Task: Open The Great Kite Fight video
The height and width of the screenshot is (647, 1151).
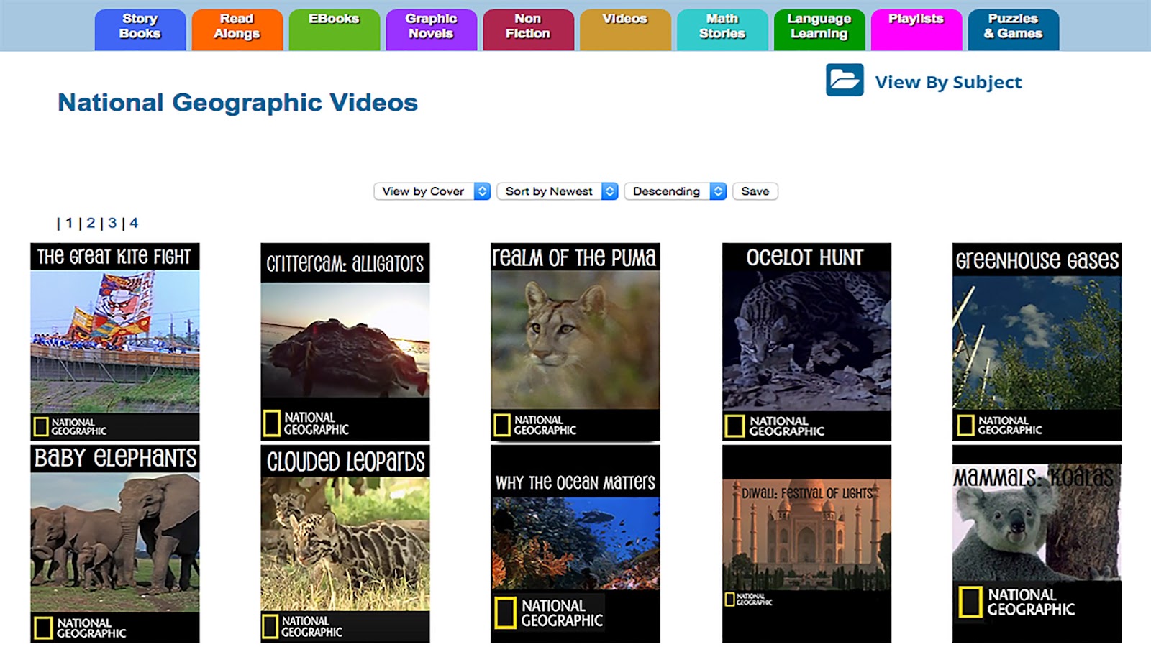Action: click(115, 341)
